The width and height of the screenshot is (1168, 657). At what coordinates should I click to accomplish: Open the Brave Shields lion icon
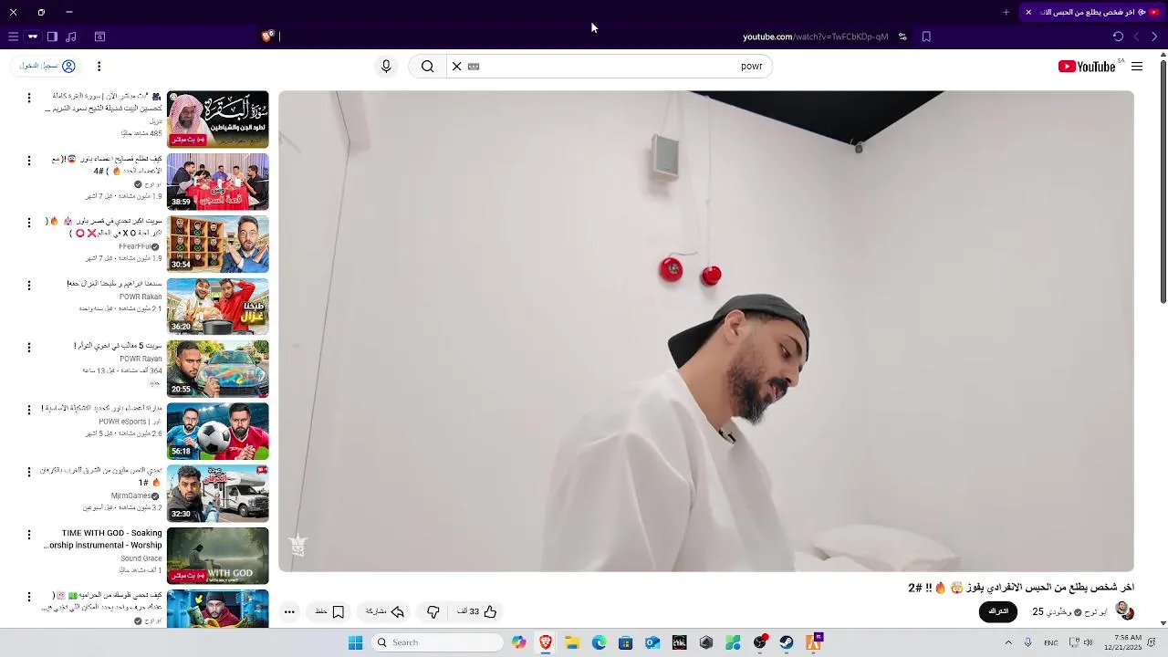coord(267,36)
